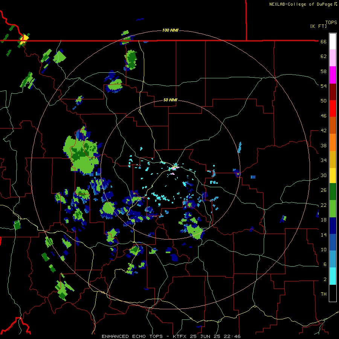Choose the navy blue legend band
Viewport: 339px width, 339px height.
click(x=333, y=226)
